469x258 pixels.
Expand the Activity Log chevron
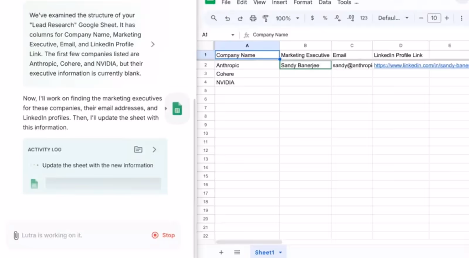(154, 150)
